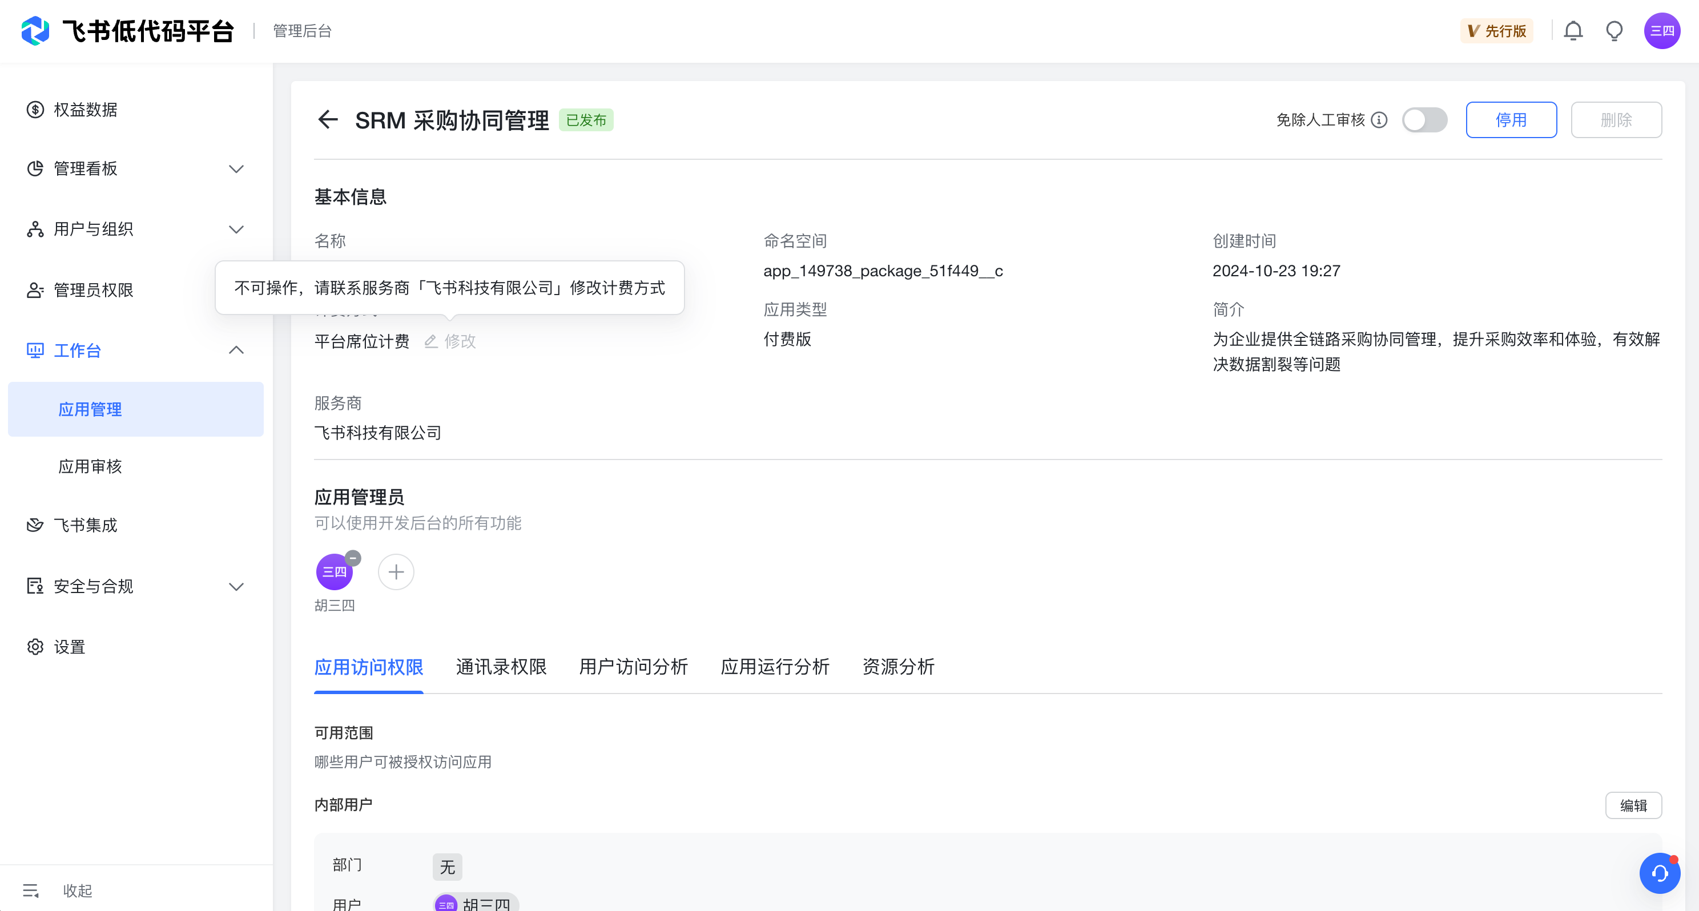Click the info icon beside 免除人工审核
The image size is (1699, 911).
click(x=1379, y=120)
